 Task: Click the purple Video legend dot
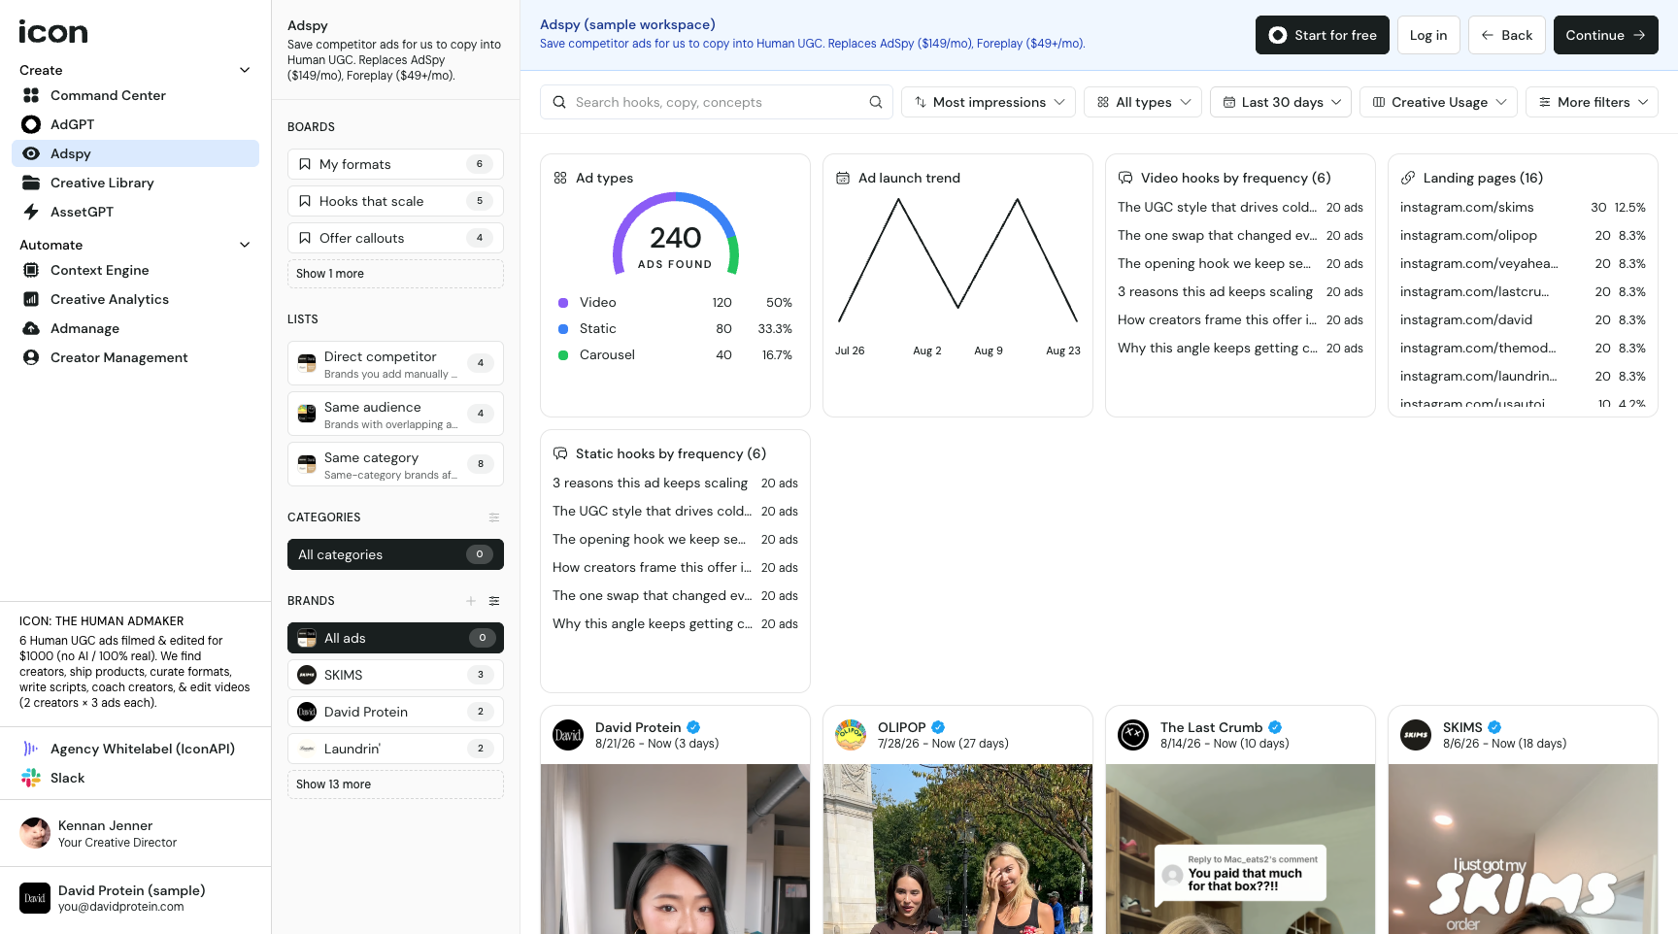click(x=563, y=303)
